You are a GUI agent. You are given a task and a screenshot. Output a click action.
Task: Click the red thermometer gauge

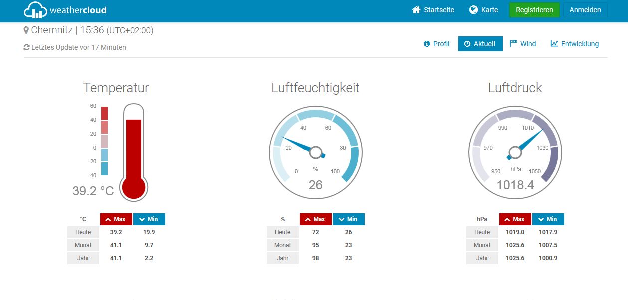[x=134, y=152]
